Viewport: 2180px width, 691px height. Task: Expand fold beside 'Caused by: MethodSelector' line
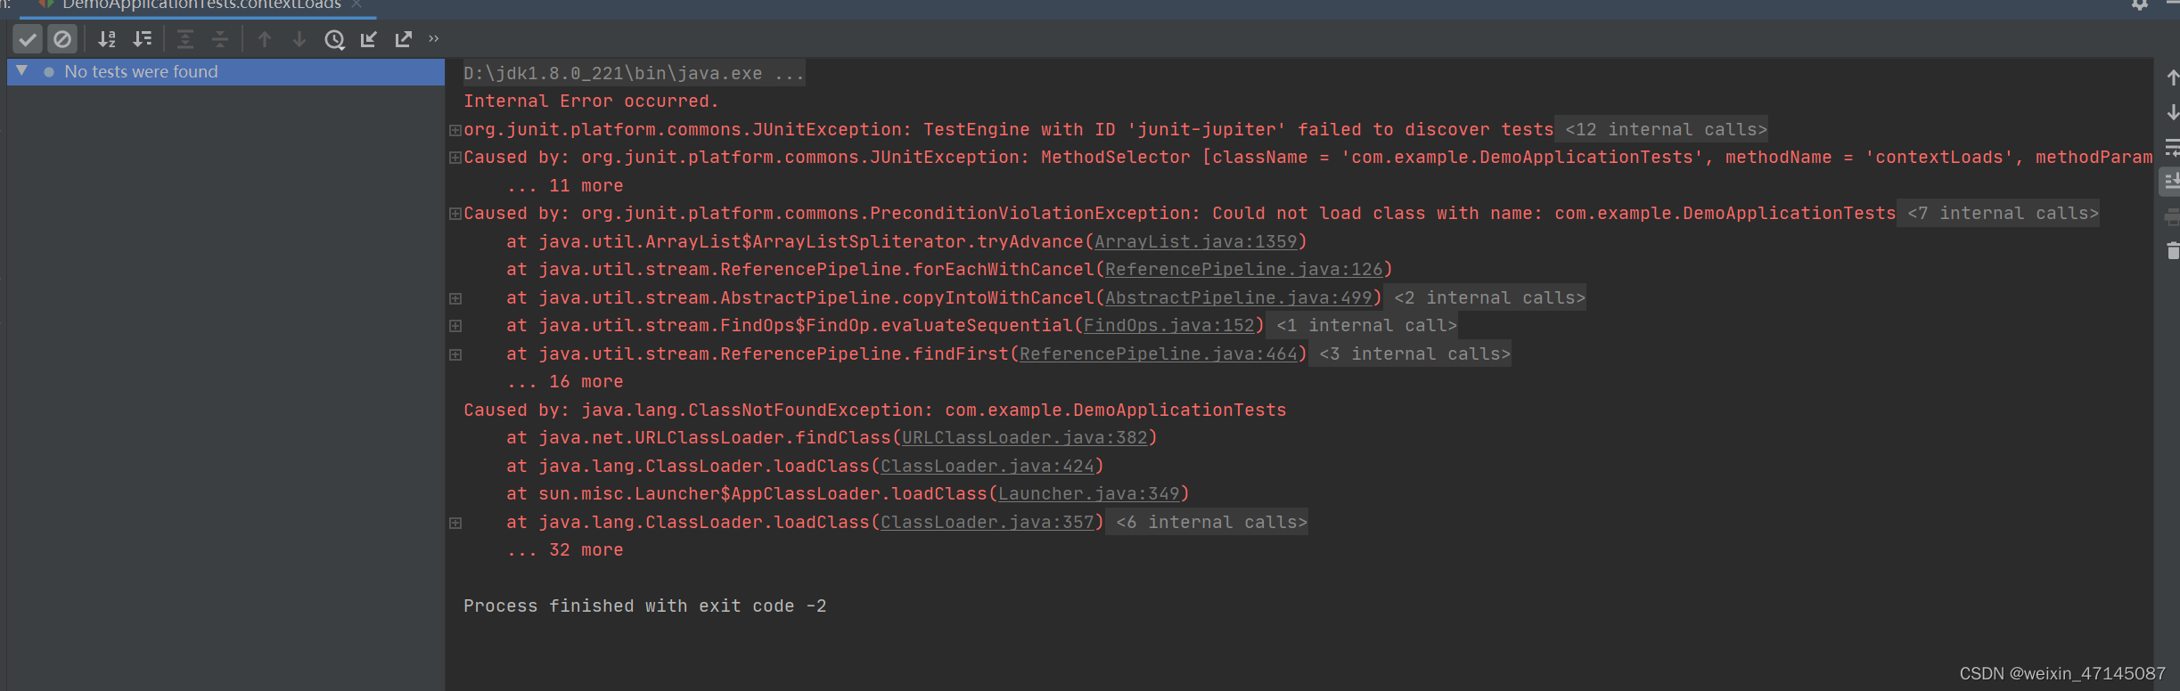click(455, 158)
